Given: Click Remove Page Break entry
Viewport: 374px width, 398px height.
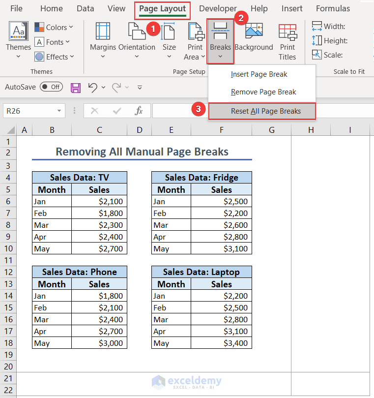Looking at the screenshot, I should coord(263,92).
